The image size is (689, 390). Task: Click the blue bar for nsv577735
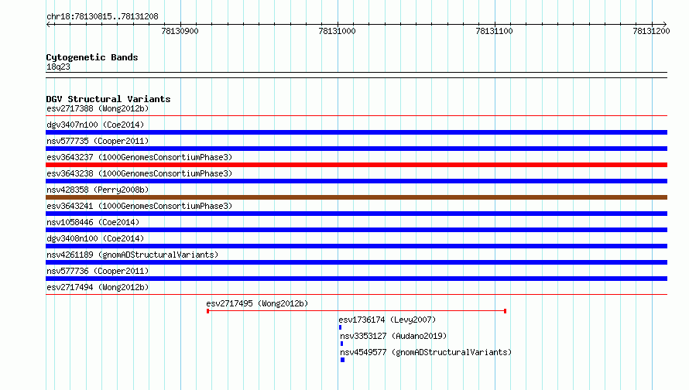356,149
